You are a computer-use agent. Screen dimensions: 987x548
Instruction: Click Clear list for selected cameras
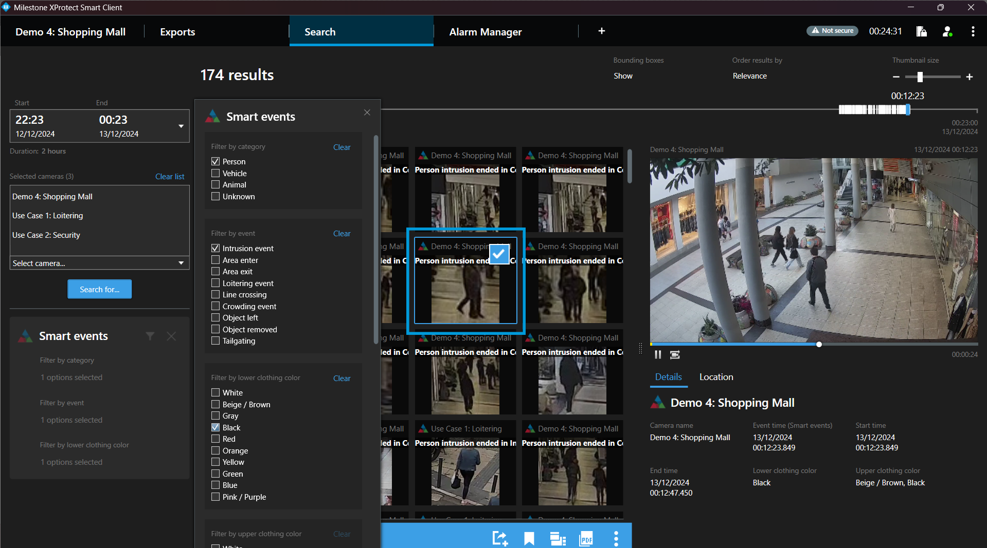click(x=170, y=176)
